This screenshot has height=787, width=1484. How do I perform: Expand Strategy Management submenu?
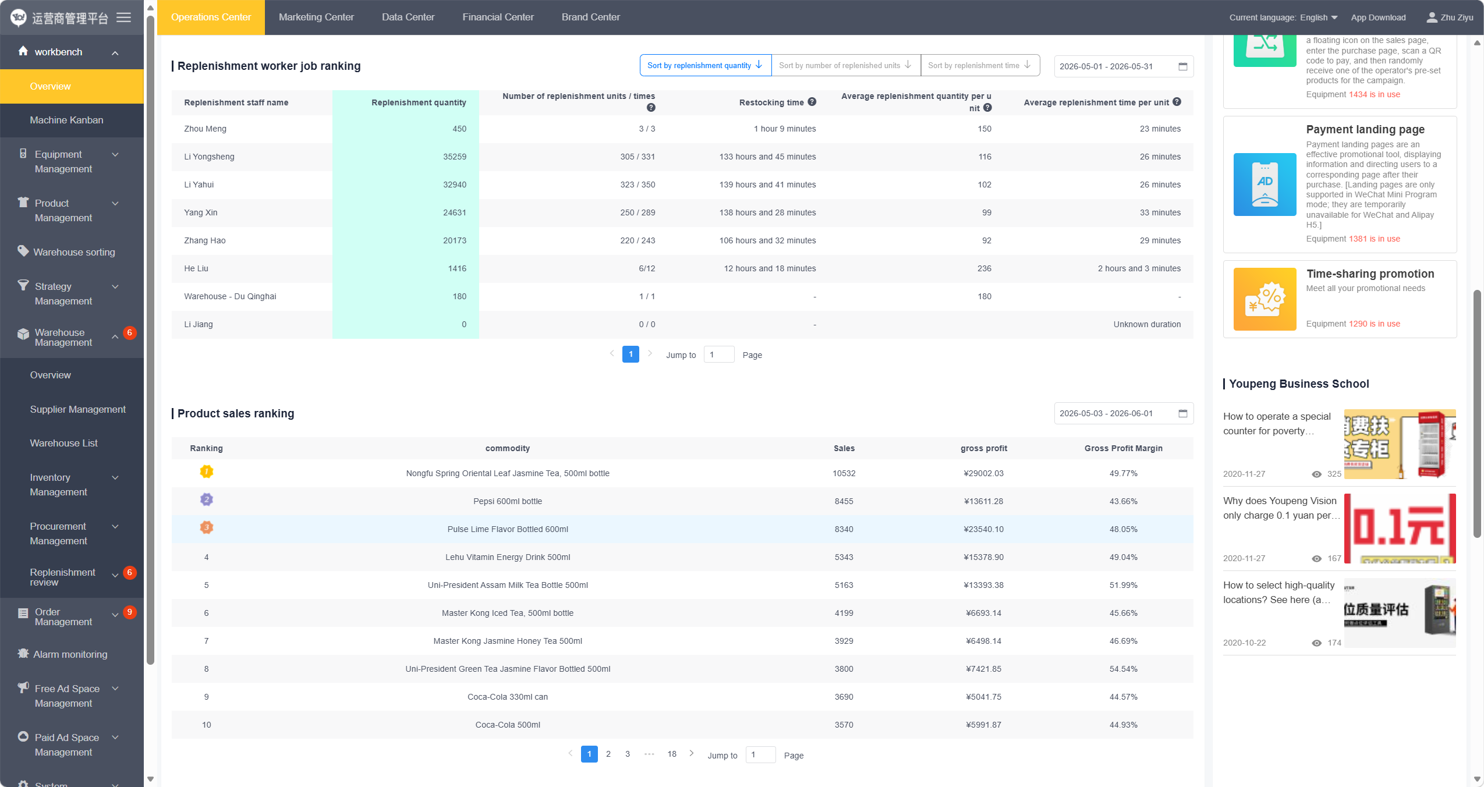tap(115, 286)
